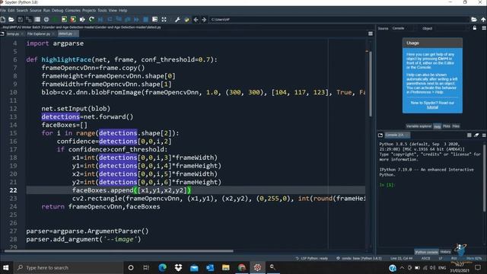Select the IPython console tab
The image size is (487, 274).
[x=426, y=252]
